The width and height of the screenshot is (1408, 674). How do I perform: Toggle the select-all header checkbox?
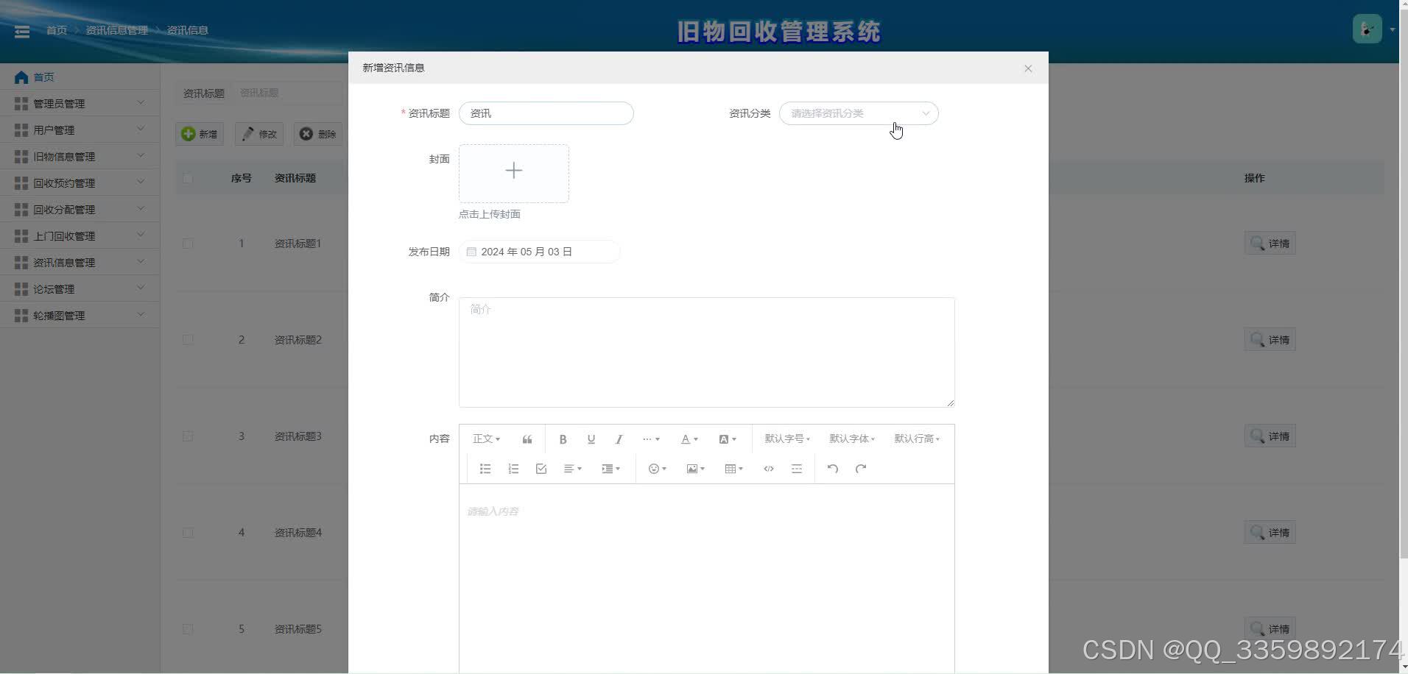click(188, 178)
